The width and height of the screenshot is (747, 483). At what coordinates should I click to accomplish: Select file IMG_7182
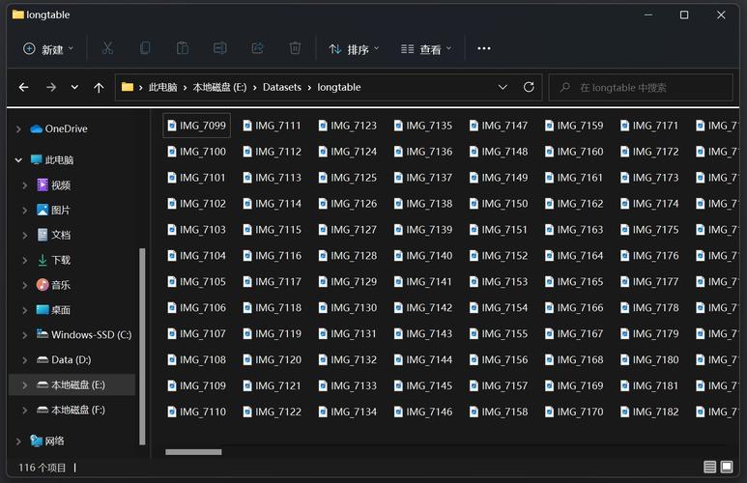click(x=649, y=412)
